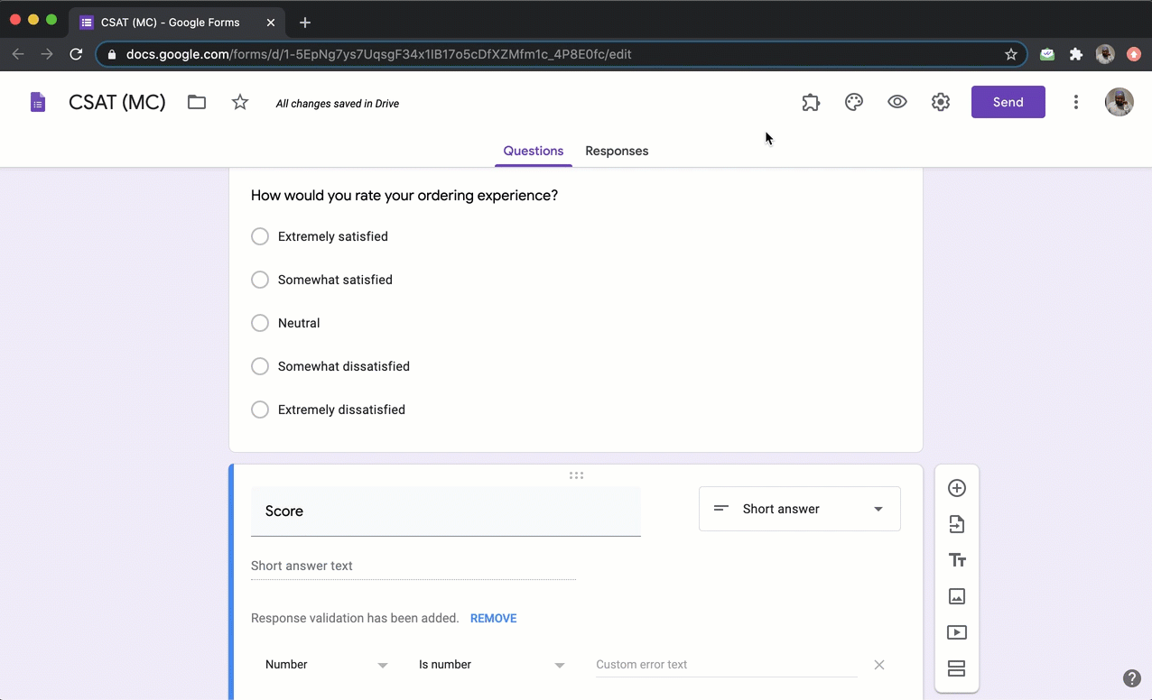1152x700 pixels.
Task: Open the customize theme palette icon
Action: pyautogui.click(x=854, y=102)
